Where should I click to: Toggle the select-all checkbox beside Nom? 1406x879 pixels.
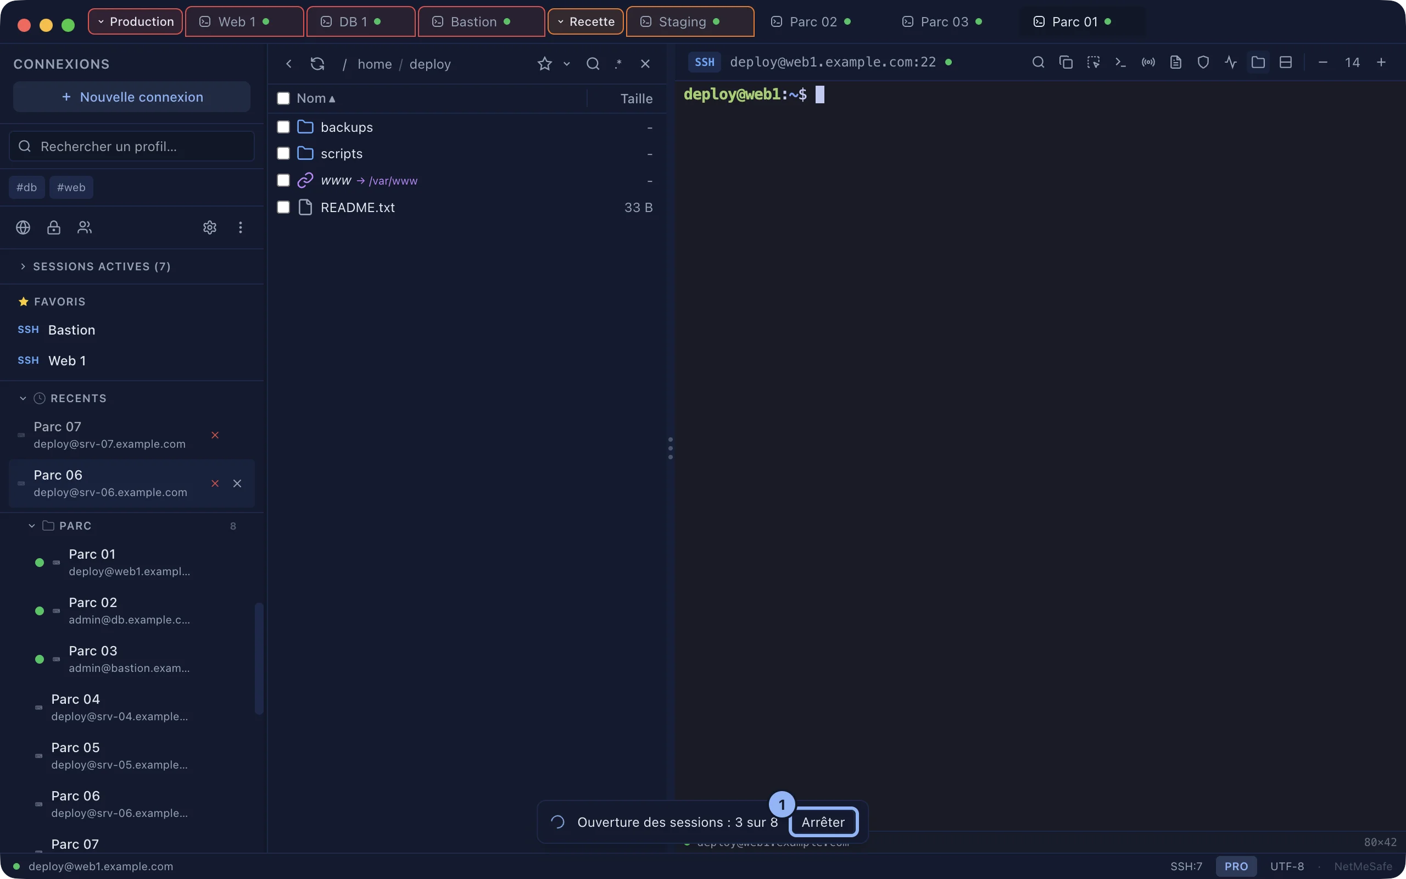coord(283,98)
